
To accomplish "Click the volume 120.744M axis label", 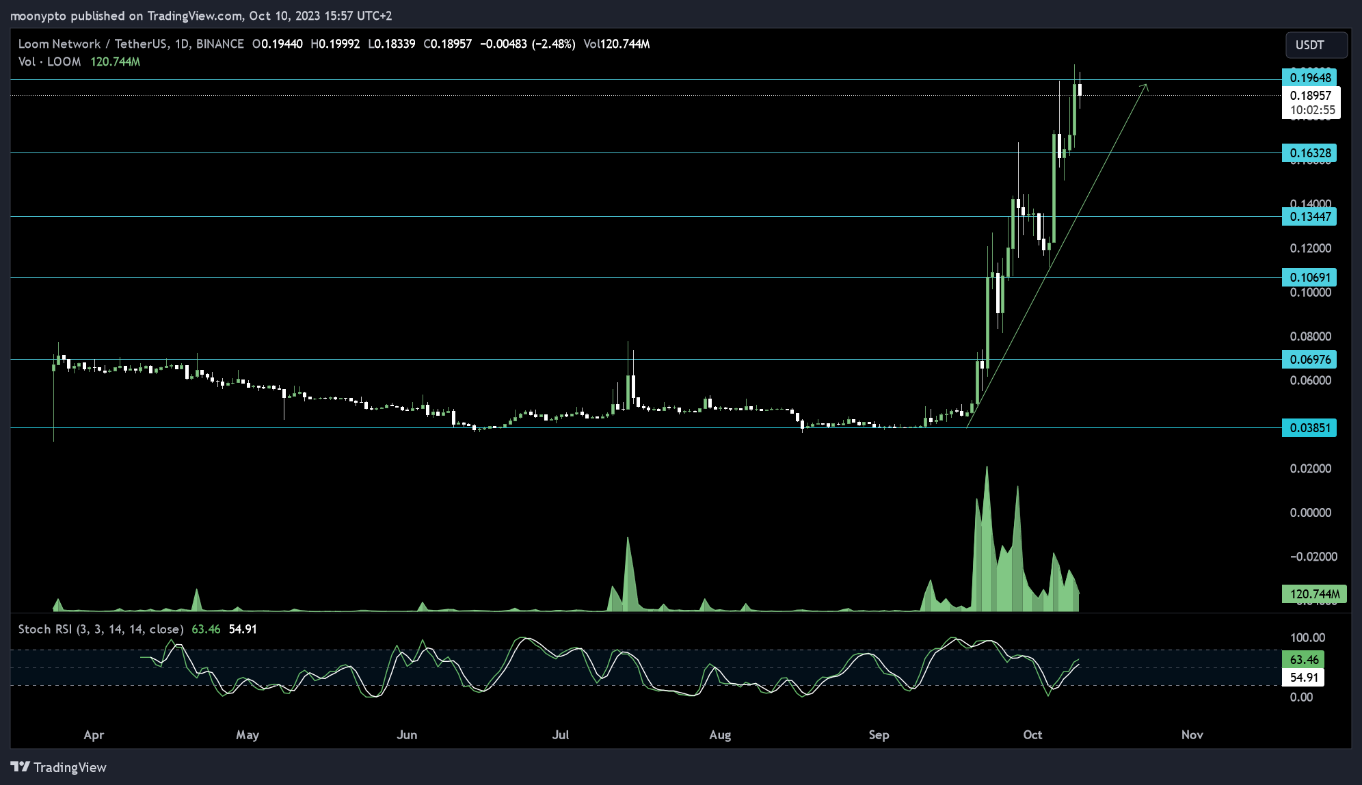I will (1313, 594).
